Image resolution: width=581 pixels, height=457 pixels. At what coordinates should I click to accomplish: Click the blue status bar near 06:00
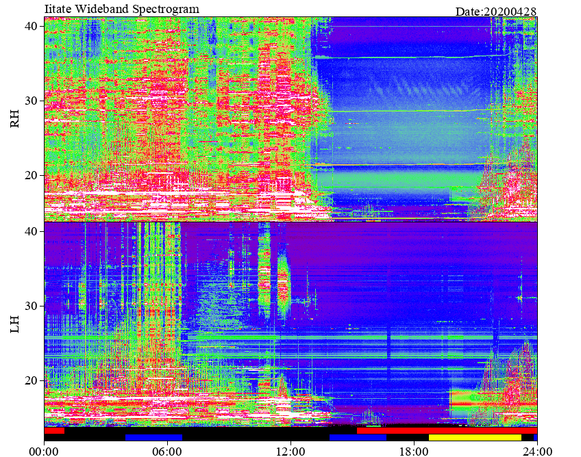153,437
